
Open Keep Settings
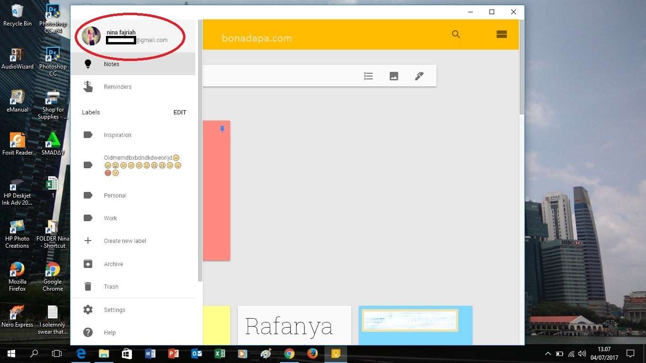point(133,310)
